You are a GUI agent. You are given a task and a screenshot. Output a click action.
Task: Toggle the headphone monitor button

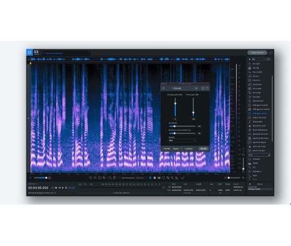52,188
